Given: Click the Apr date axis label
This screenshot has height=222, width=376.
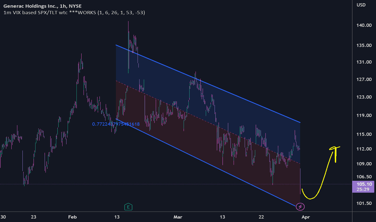Looking at the screenshot, I should 306,217.
